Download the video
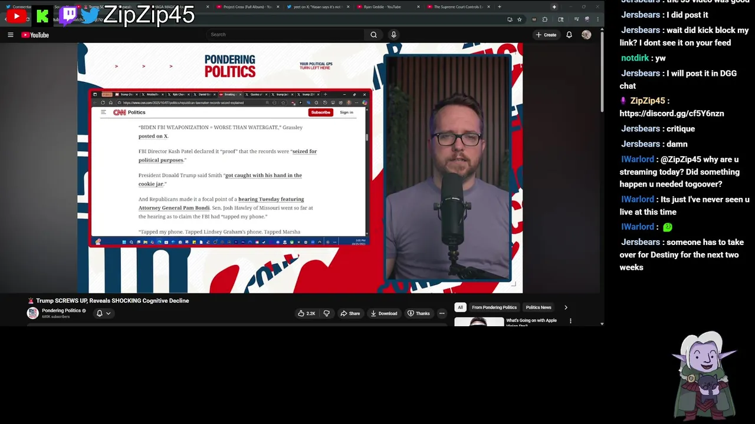Image resolution: width=755 pixels, height=424 pixels. click(383, 313)
